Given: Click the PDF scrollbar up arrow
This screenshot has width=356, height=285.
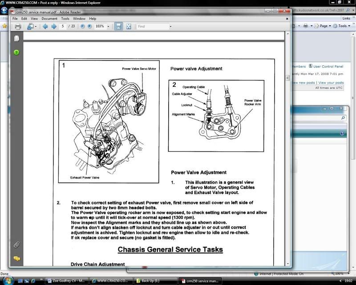Looking at the screenshot, I should pos(287,34).
